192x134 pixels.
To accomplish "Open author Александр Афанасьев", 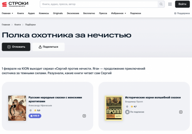I will tap(40, 105).
